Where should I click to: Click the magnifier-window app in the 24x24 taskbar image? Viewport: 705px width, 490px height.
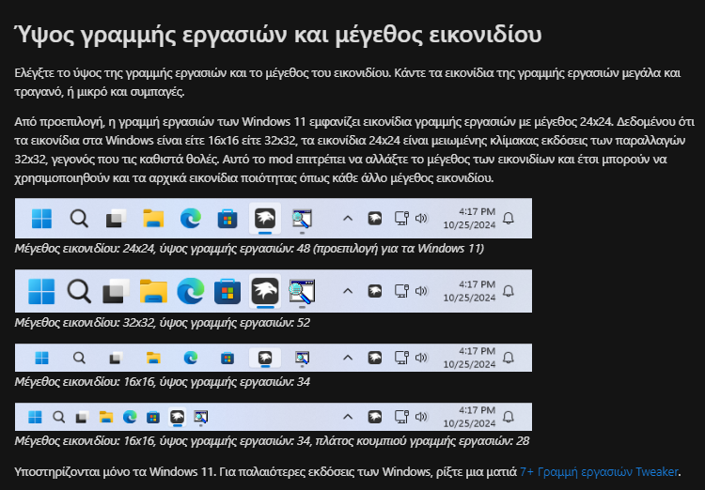click(x=302, y=219)
